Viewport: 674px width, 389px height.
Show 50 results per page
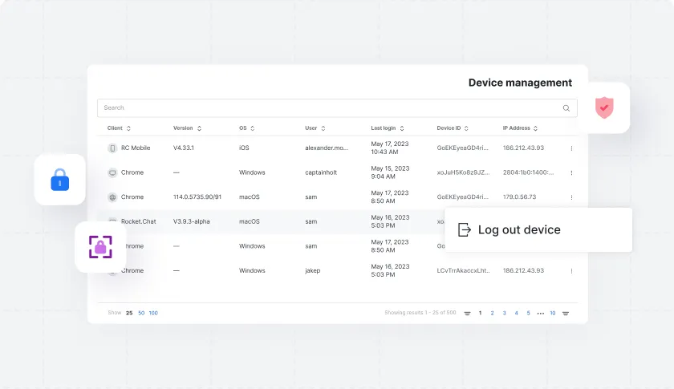point(141,313)
